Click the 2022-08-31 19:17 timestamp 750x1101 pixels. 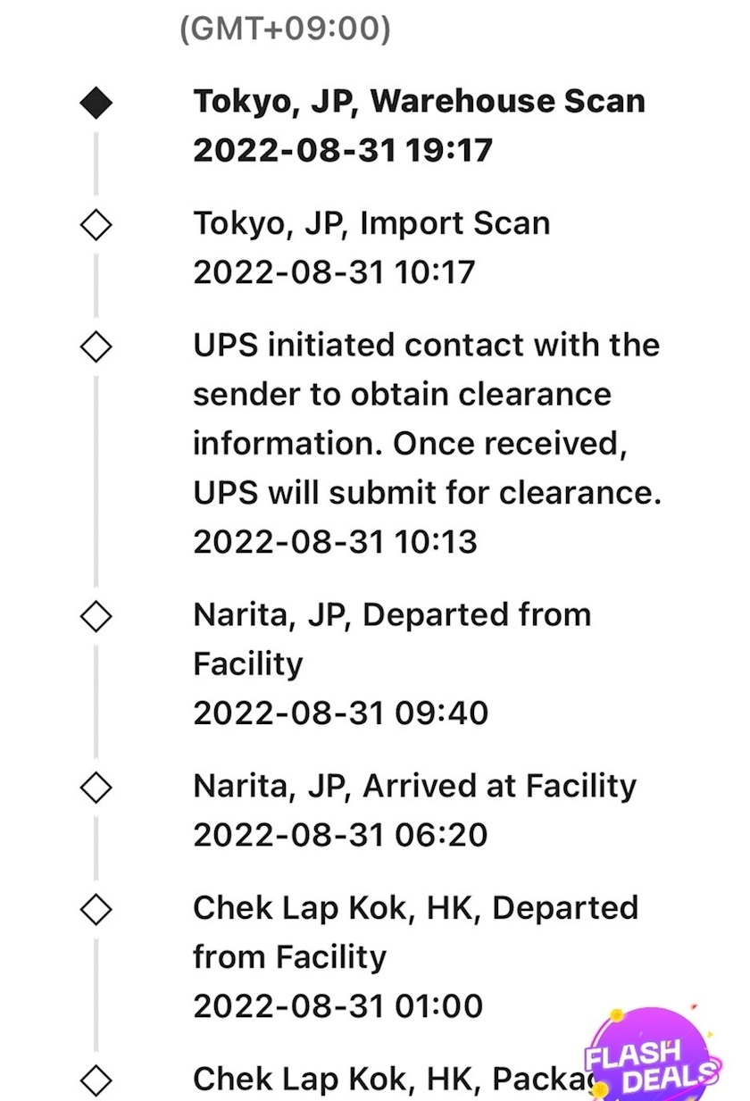342,150
